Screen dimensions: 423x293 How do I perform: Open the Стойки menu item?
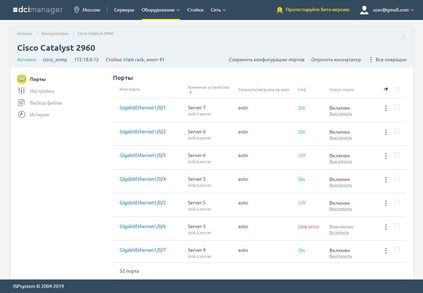pyautogui.click(x=195, y=10)
